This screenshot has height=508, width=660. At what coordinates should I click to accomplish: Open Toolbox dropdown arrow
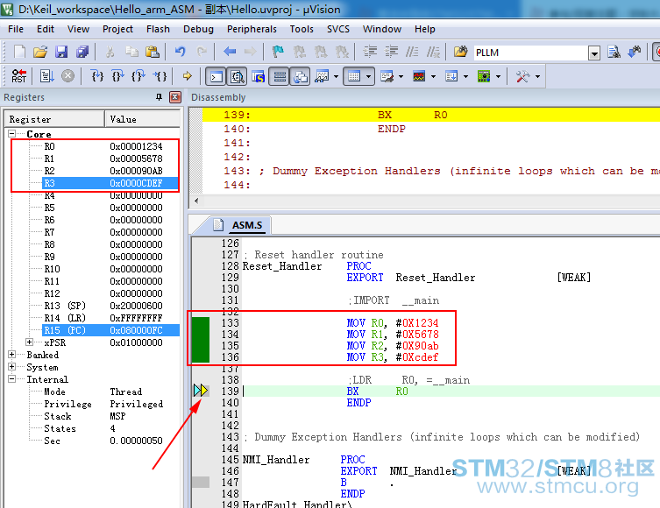click(x=537, y=76)
